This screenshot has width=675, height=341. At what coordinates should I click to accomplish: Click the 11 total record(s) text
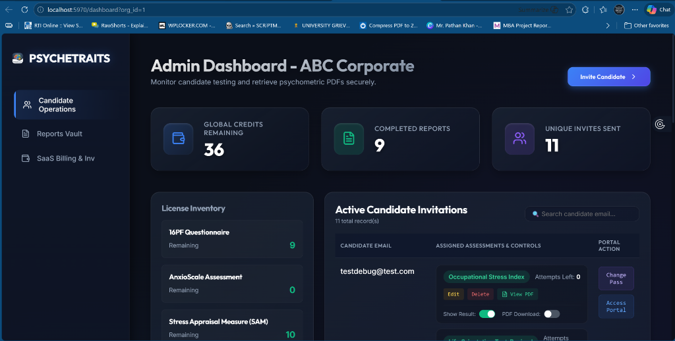click(357, 221)
